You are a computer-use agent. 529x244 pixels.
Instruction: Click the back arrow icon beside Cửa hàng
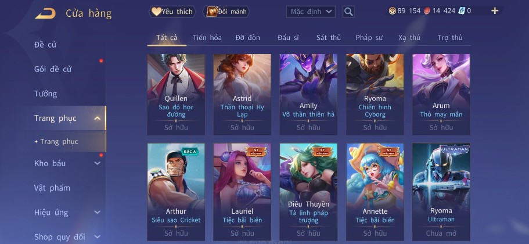[45, 13]
